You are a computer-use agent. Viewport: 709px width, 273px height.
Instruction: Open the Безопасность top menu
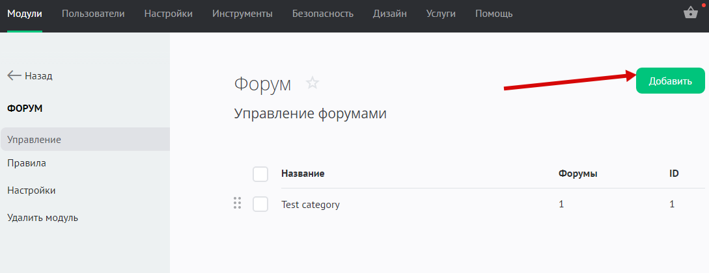point(323,14)
